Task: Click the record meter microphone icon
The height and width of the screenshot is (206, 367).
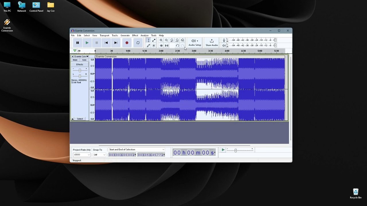Action: [224, 40]
